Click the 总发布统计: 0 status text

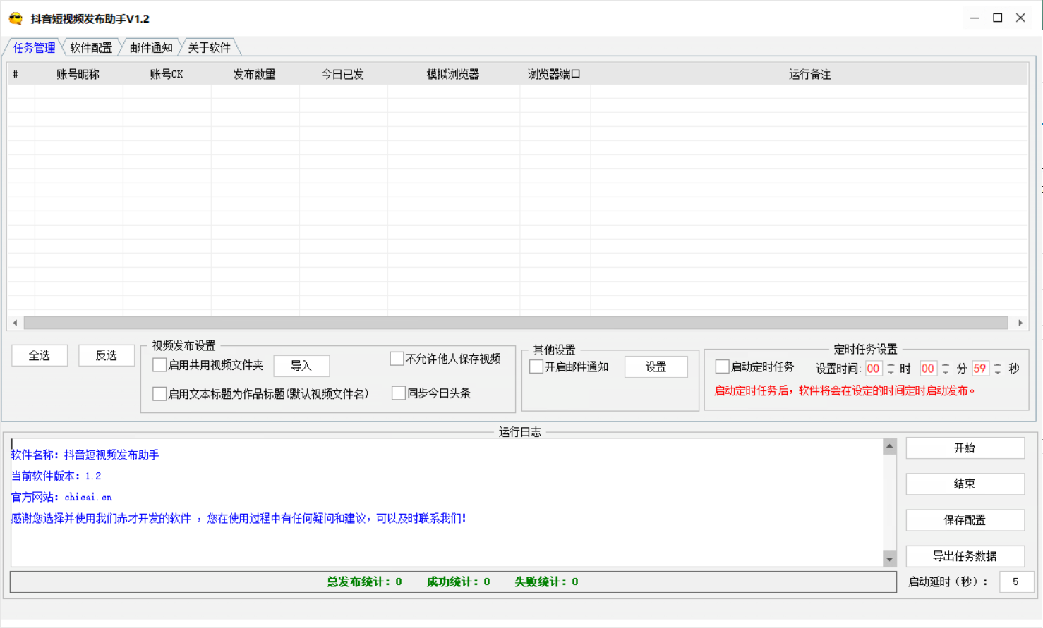(x=364, y=581)
